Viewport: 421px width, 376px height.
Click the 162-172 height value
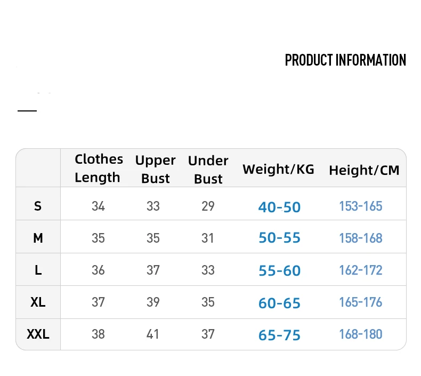pyautogui.click(x=361, y=270)
